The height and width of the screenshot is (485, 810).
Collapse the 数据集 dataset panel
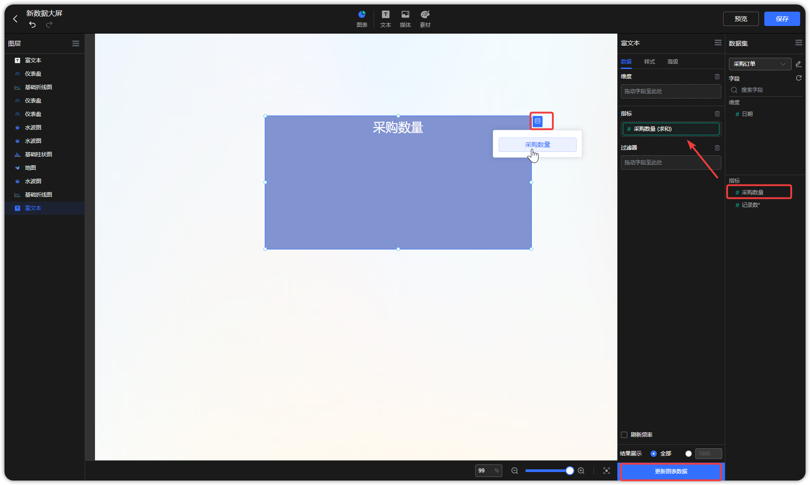pos(799,43)
